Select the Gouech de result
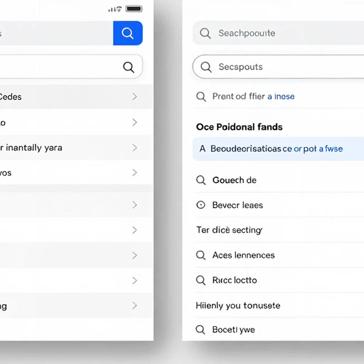Viewport: 364px width, 364px height. (x=235, y=180)
